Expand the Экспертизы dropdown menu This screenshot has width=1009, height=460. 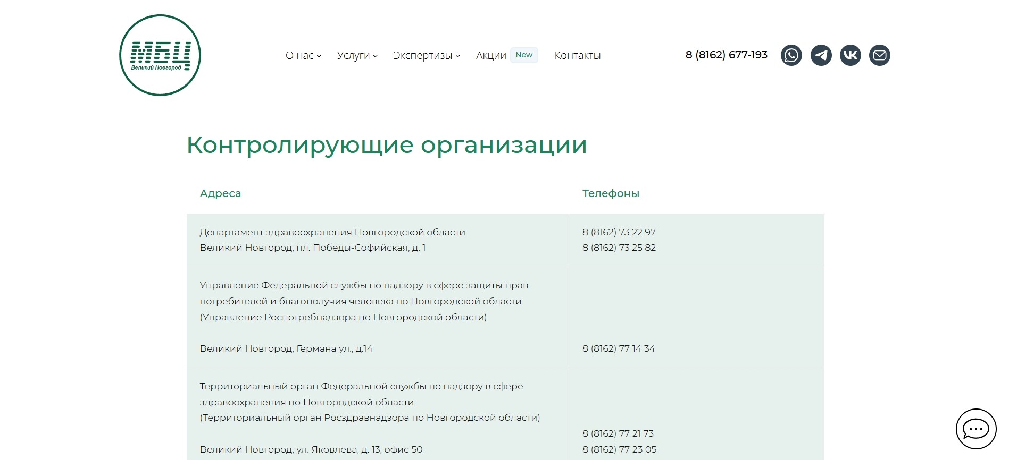click(427, 55)
